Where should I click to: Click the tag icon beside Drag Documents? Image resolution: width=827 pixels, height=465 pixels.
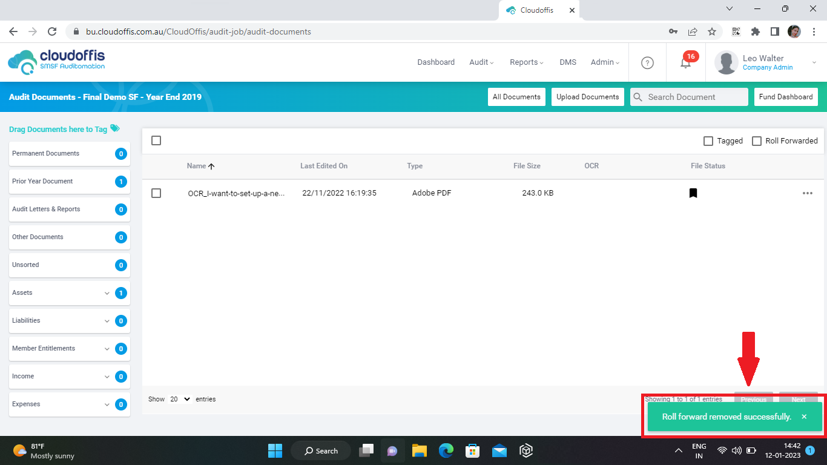[115, 128]
